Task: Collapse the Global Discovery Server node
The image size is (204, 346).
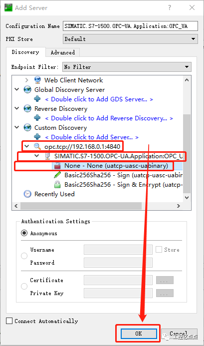Action: click(17, 89)
